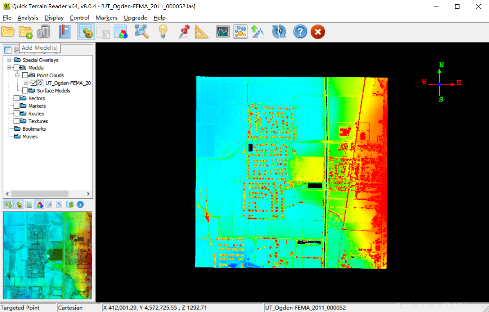Click the zoom-to-extents magnifier icon

click(142, 32)
